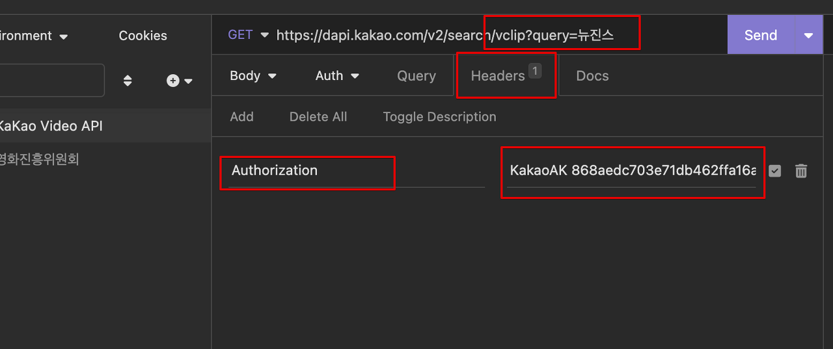Select the KaKao Video API request

105,126
